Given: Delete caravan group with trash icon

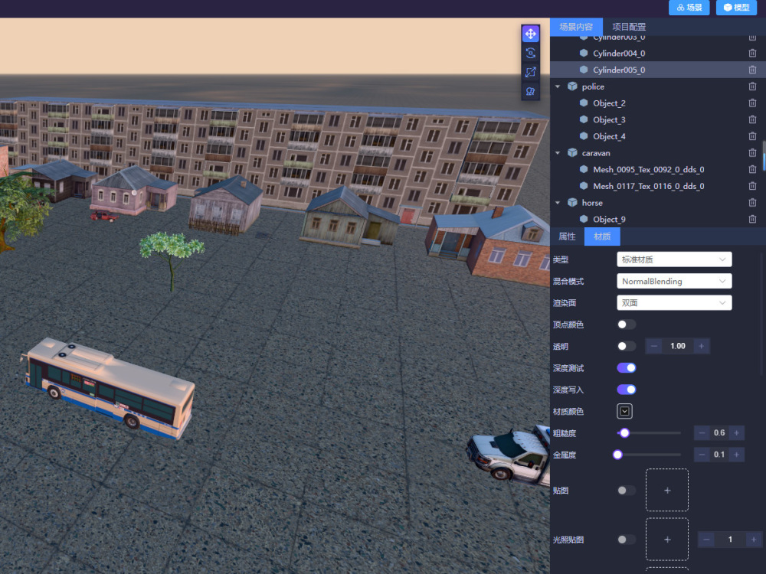Looking at the screenshot, I should pyautogui.click(x=752, y=153).
